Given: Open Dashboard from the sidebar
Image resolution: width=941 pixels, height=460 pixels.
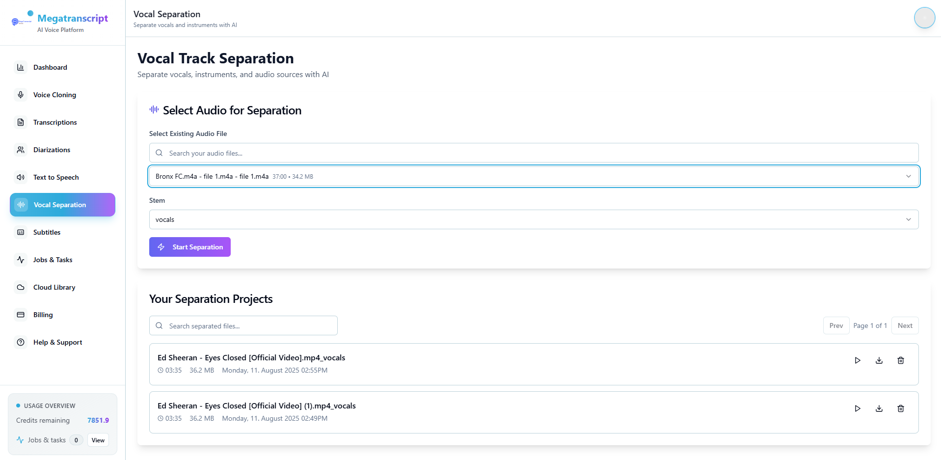Looking at the screenshot, I should 50,67.
